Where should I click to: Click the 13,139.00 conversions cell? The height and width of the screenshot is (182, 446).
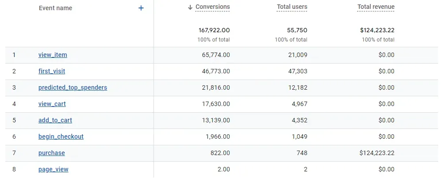(x=216, y=120)
